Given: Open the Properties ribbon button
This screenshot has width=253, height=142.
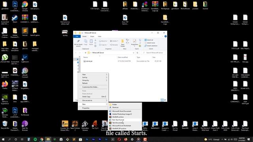Looking at the screenshot, I should (x=134, y=43).
